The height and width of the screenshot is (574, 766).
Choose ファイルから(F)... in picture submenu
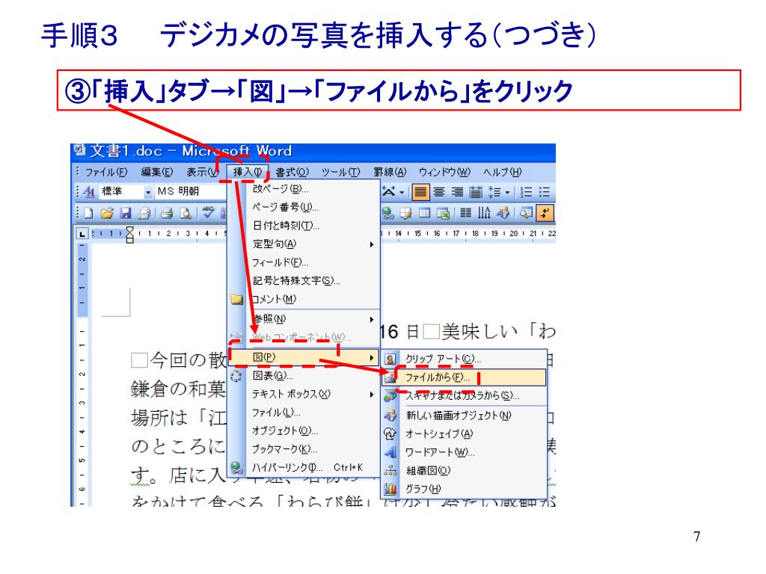[x=464, y=377]
